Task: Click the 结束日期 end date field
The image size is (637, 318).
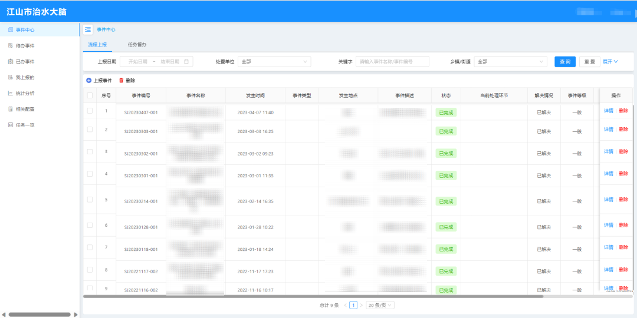Action: coord(170,62)
